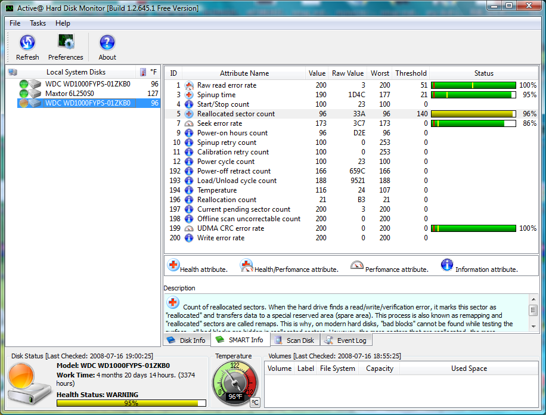Click the Load/Unload cycle raw value 9521

[358, 181]
